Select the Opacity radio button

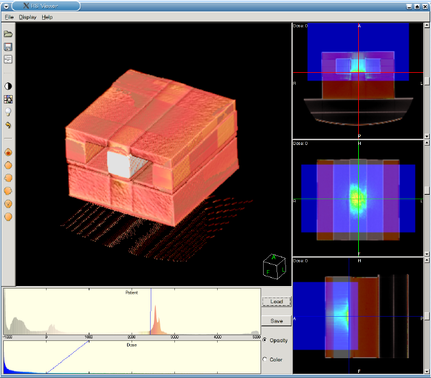[x=266, y=340]
